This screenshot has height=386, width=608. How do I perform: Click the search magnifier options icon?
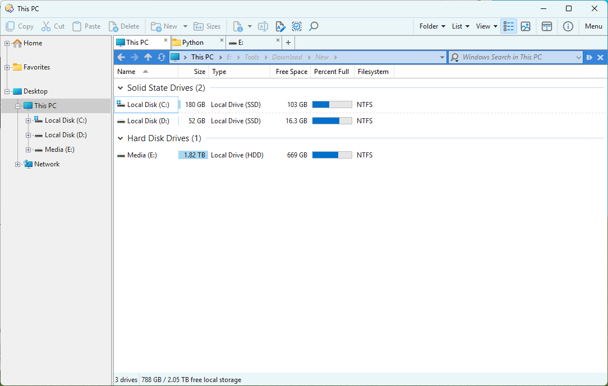pyautogui.click(x=455, y=57)
